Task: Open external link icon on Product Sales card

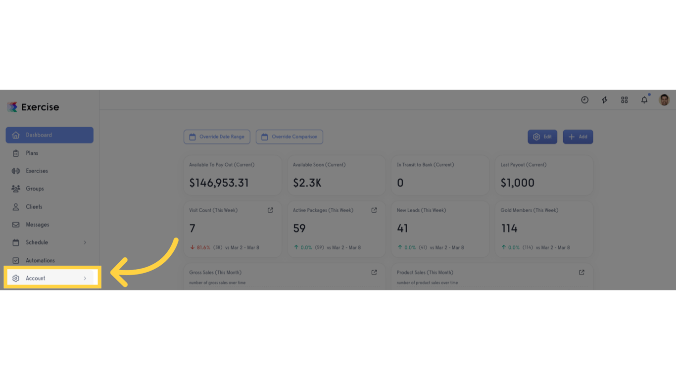Action: (581, 273)
